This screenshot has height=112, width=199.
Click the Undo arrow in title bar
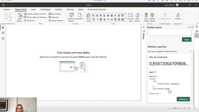(7, 5)
